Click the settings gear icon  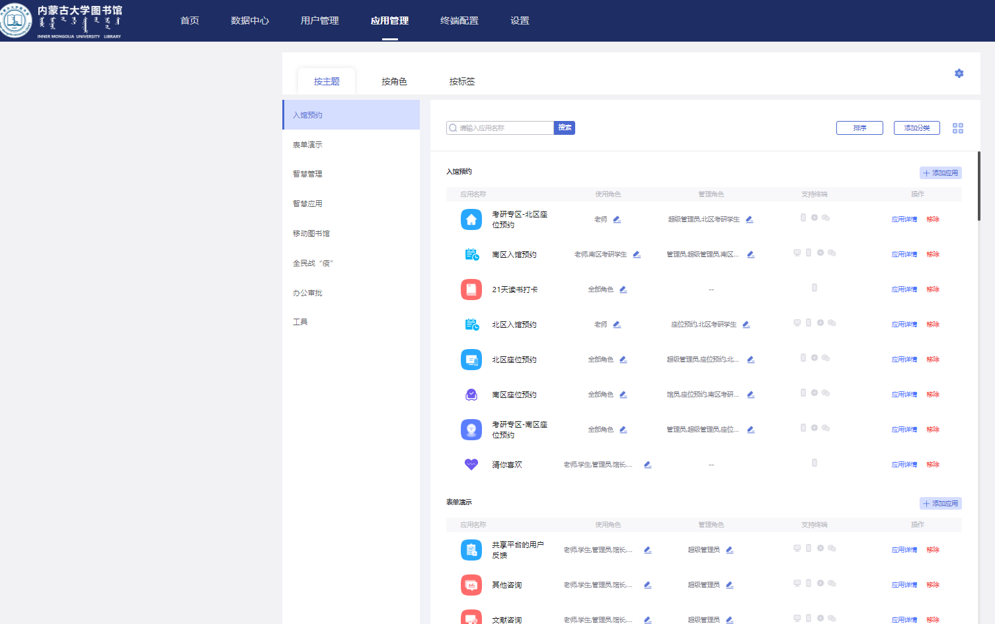(x=959, y=73)
